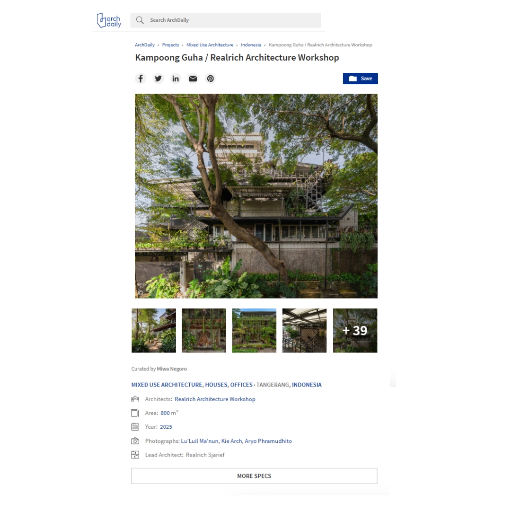Open the HOUSES category link

click(x=216, y=385)
